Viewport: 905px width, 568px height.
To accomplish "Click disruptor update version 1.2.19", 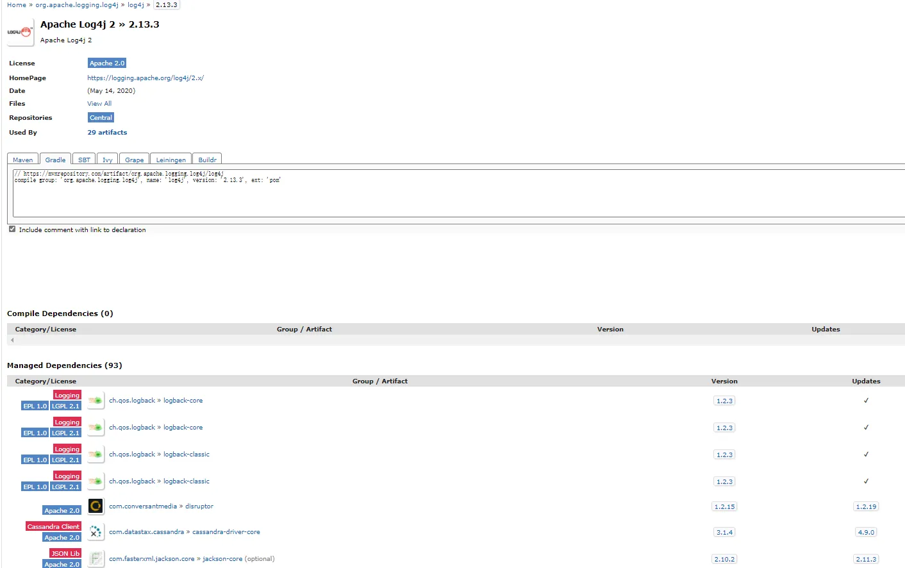I will point(866,506).
